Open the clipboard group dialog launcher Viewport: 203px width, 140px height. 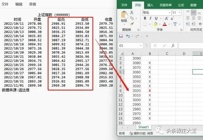138,30
